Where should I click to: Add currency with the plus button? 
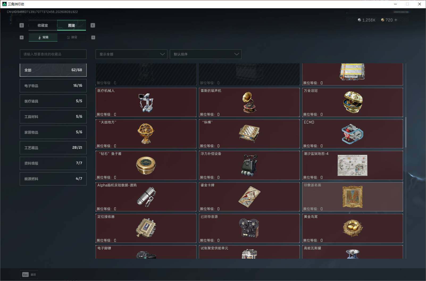[x=396, y=20]
